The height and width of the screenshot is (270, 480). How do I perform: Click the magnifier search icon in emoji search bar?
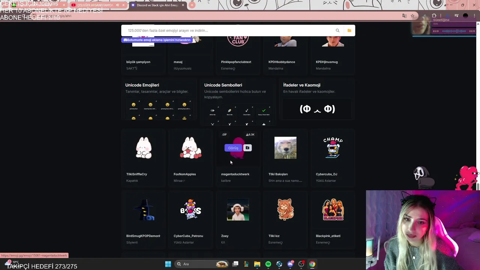[337, 30]
